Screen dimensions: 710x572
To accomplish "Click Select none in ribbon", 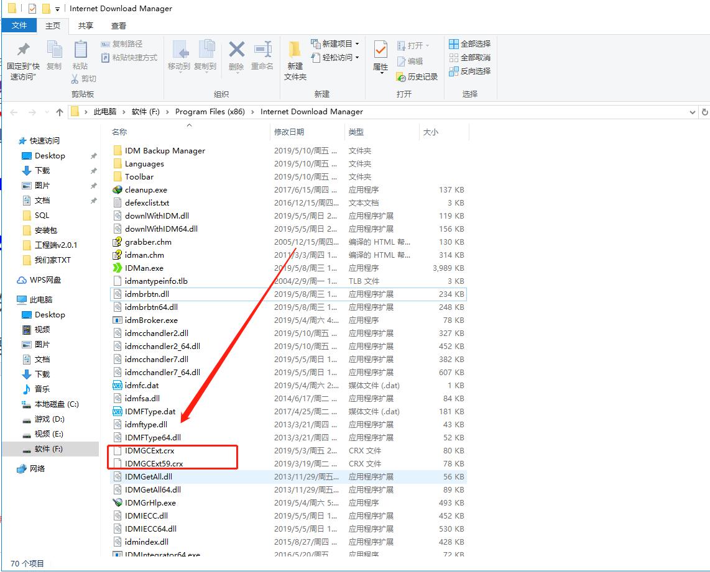I will tap(469, 57).
